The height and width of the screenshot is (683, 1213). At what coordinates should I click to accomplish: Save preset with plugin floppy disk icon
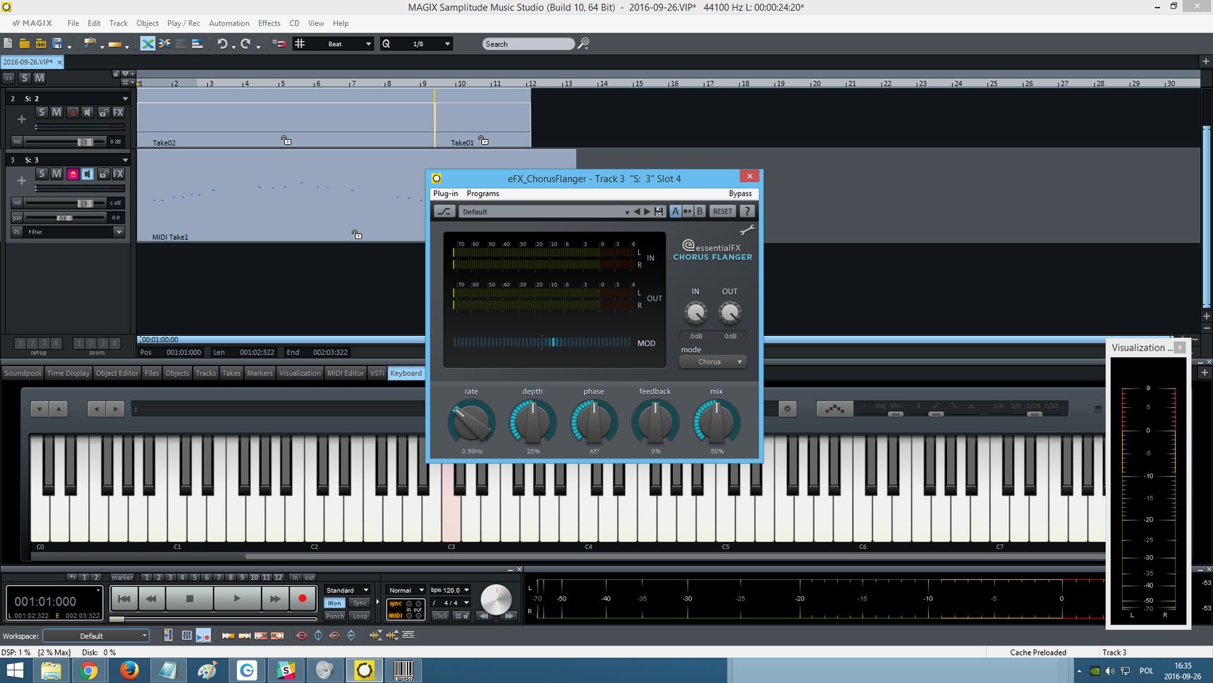(x=659, y=212)
